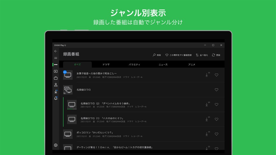Download 名探偵ロワロ (1) episode
Screen dimensions: 276x155
(207, 119)
